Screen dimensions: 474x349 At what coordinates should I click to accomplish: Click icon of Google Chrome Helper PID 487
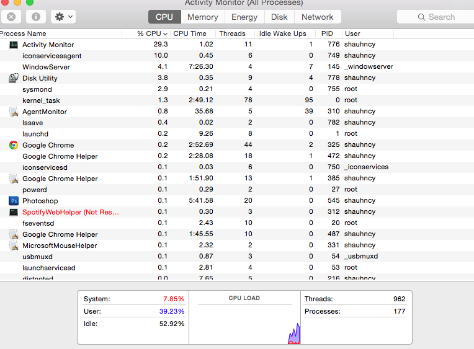14,234
